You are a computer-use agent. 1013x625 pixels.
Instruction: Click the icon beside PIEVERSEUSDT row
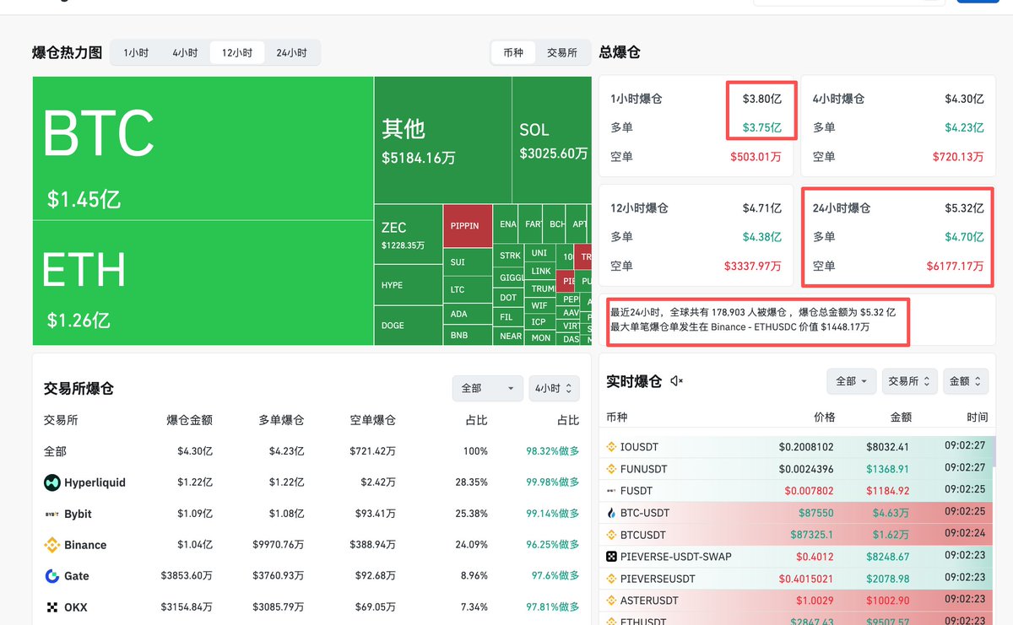pyautogui.click(x=612, y=579)
